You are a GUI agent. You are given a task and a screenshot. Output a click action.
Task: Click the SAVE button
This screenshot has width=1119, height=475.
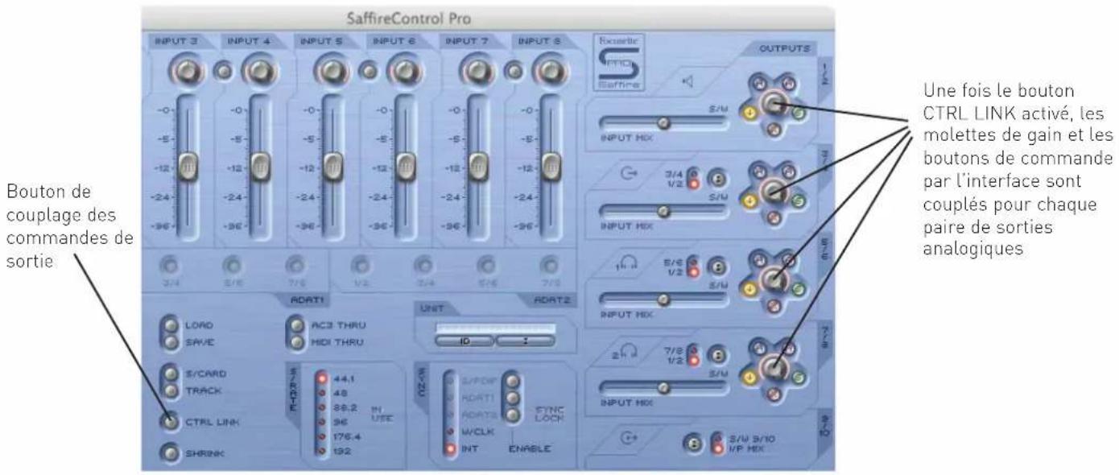[170, 341]
